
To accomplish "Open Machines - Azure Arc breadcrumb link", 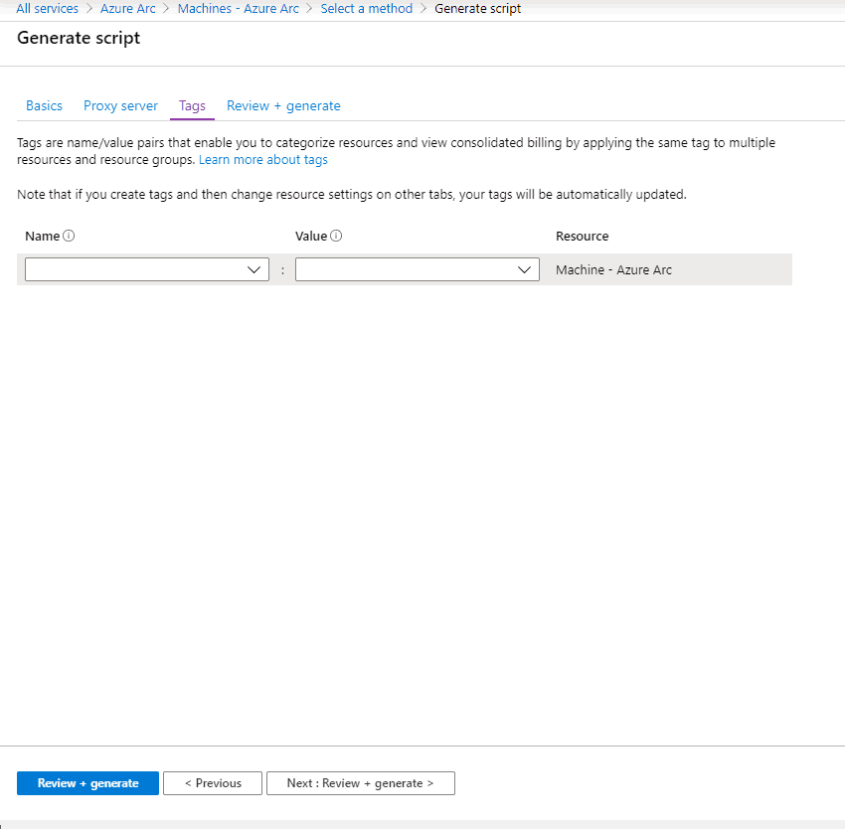I will (238, 9).
